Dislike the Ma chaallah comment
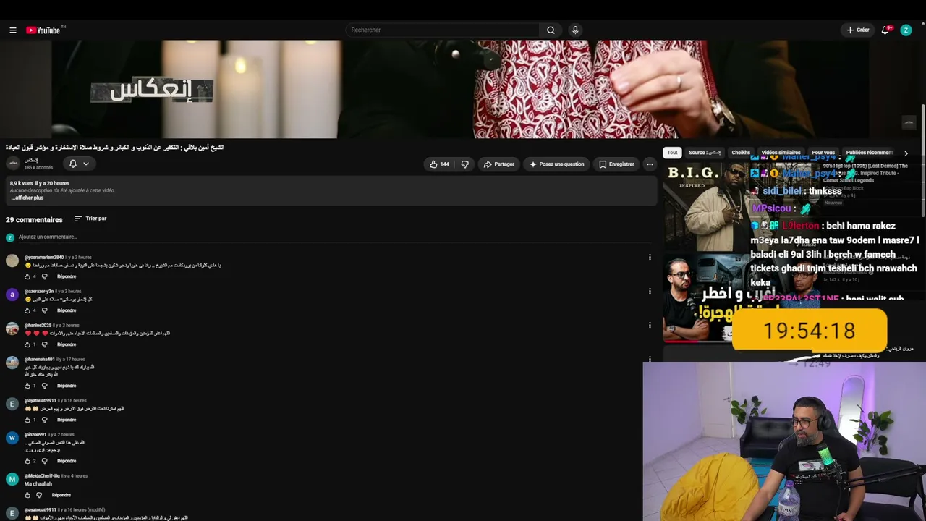The width and height of the screenshot is (926, 521). 39,495
